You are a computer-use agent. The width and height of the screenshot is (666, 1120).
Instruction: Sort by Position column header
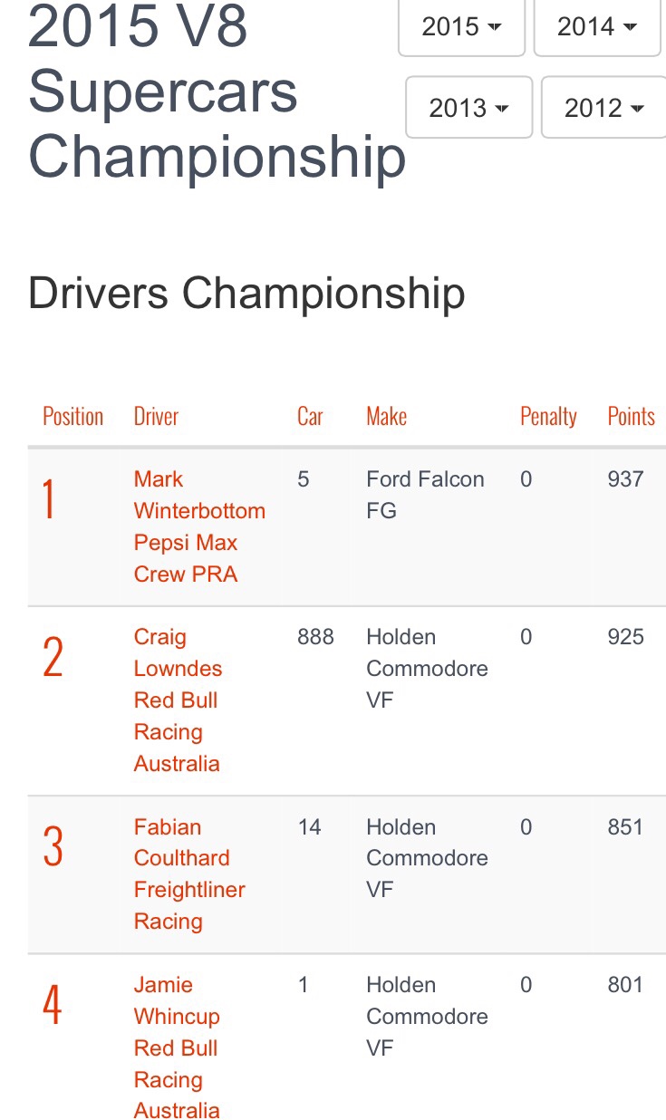(73, 417)
